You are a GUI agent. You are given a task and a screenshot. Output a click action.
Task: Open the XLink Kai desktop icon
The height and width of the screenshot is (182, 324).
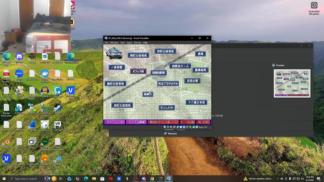[x=45, y=126]
